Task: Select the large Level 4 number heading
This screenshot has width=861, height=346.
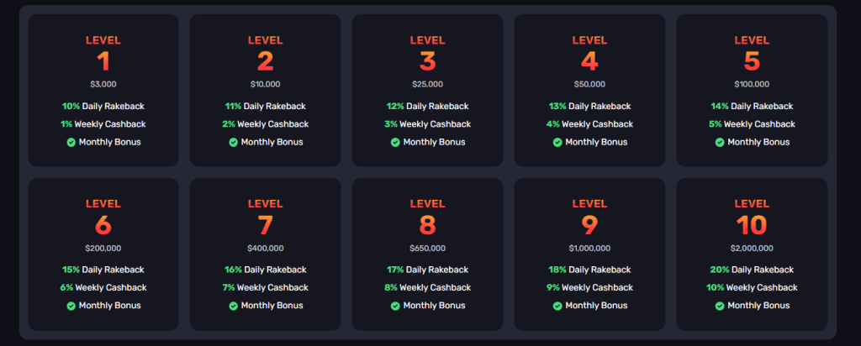Action: pyautogui.click(x=589, y=61)
